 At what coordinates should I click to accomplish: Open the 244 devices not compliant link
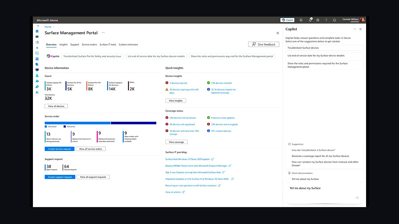tap(183, 118)
